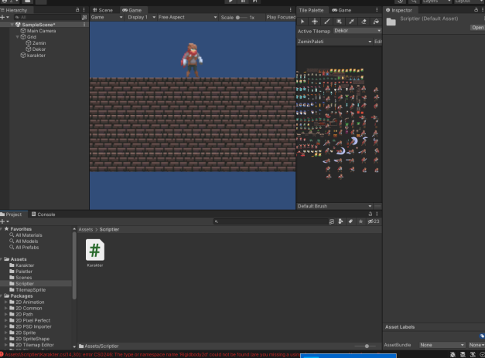Toggle the Inspector panel lock

(x=476, y=10)
